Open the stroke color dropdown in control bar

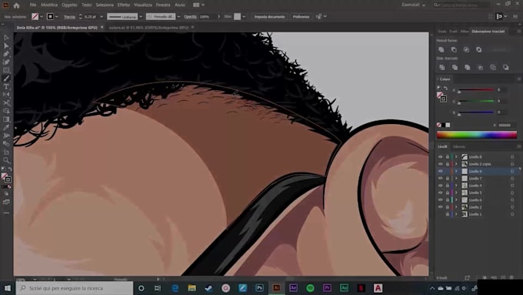click(x=57, y=16)
